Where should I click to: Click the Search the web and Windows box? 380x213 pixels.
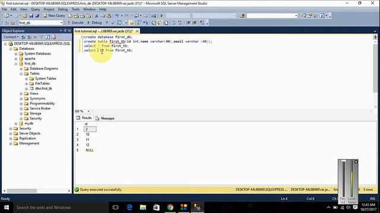pyautogui.click(x=60, y=208)
